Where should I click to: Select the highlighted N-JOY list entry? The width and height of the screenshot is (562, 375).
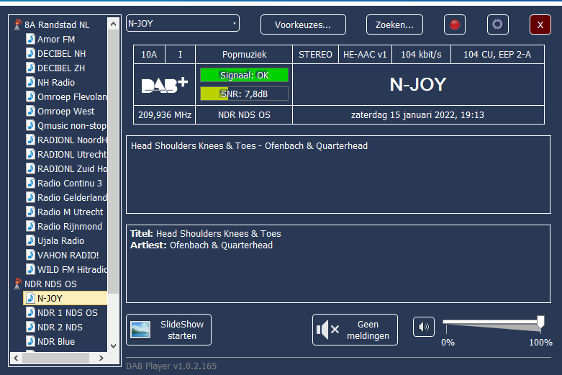point(65,298)
